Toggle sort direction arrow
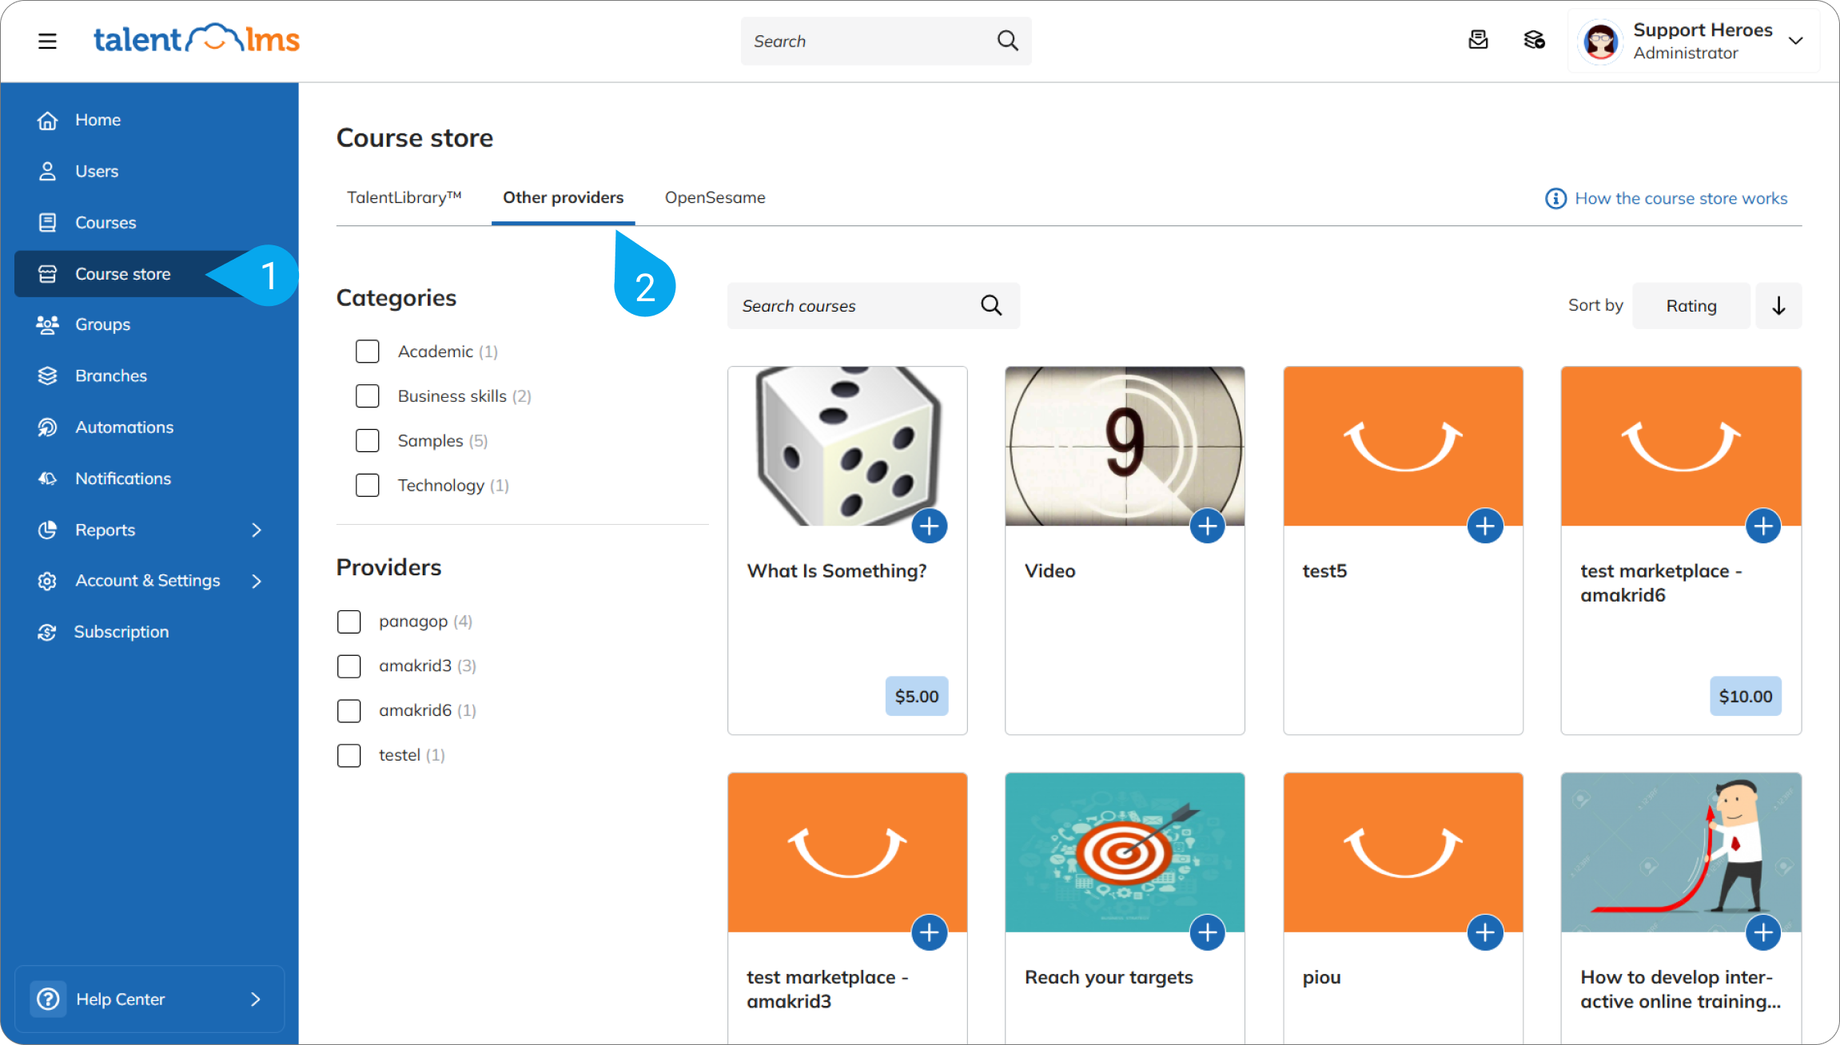The height and width of the screenshot is (1045, 1840). tap(1778, 305)
